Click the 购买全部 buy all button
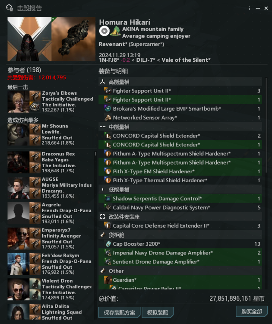This screenshot has width=272, height=324. 252,311
